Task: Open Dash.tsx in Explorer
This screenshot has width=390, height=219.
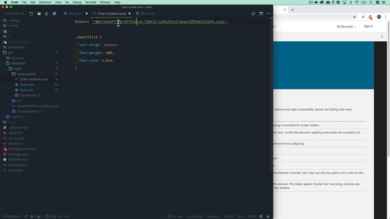Action: 30,90
